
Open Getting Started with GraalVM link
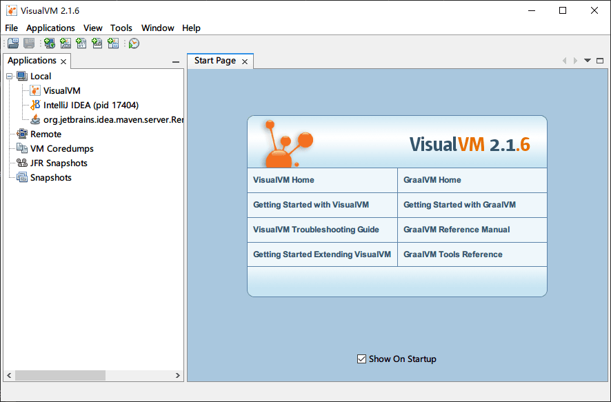[459, 205]
